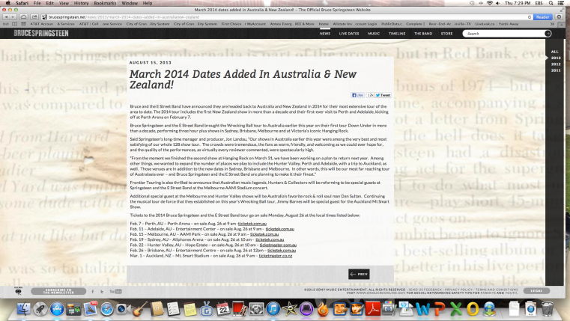Go to previous article with PREV button
The width and height of the screenshot is (570, 321).
359,274
